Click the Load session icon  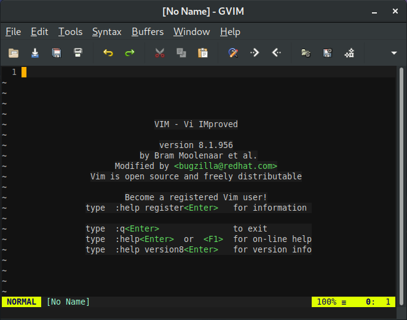[306, 53]
